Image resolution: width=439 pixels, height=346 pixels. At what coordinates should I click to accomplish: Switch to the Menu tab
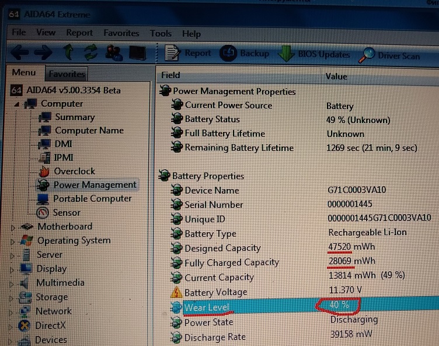click(x=24, y=72)
